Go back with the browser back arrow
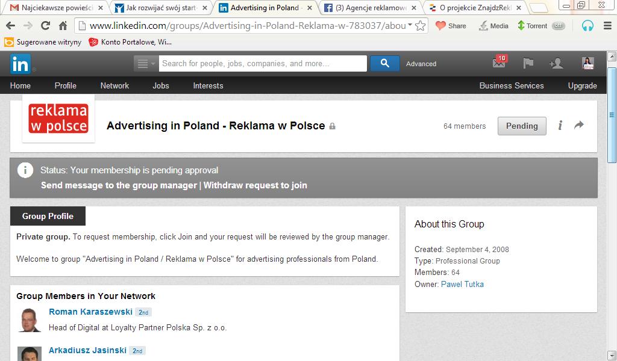 11,26
